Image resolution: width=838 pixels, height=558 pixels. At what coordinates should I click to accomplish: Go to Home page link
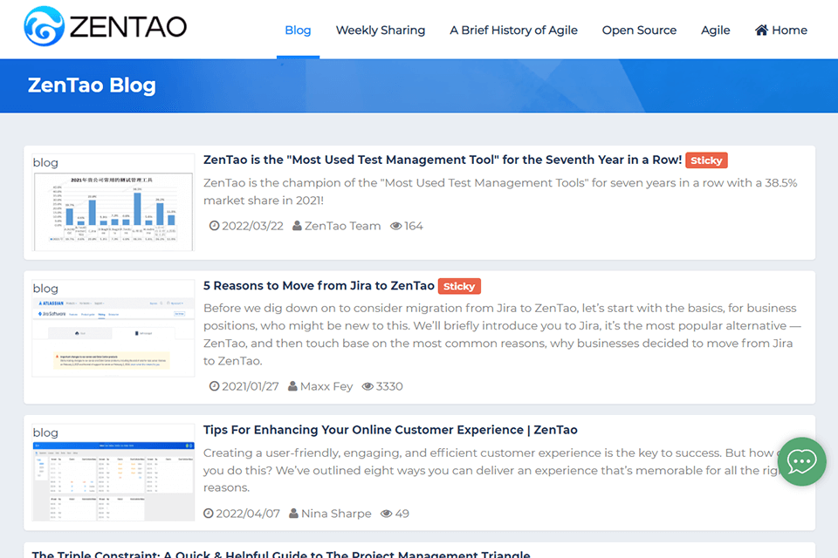coord(780,30)
